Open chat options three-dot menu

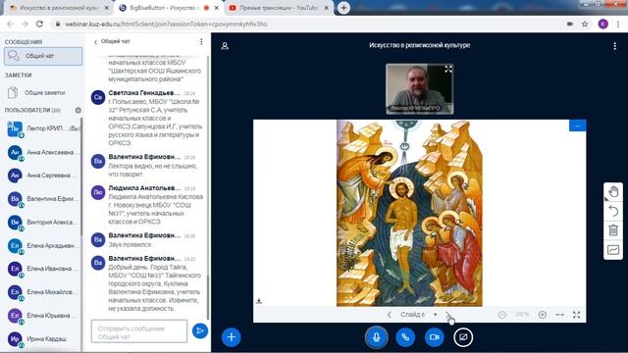point(201,41)
